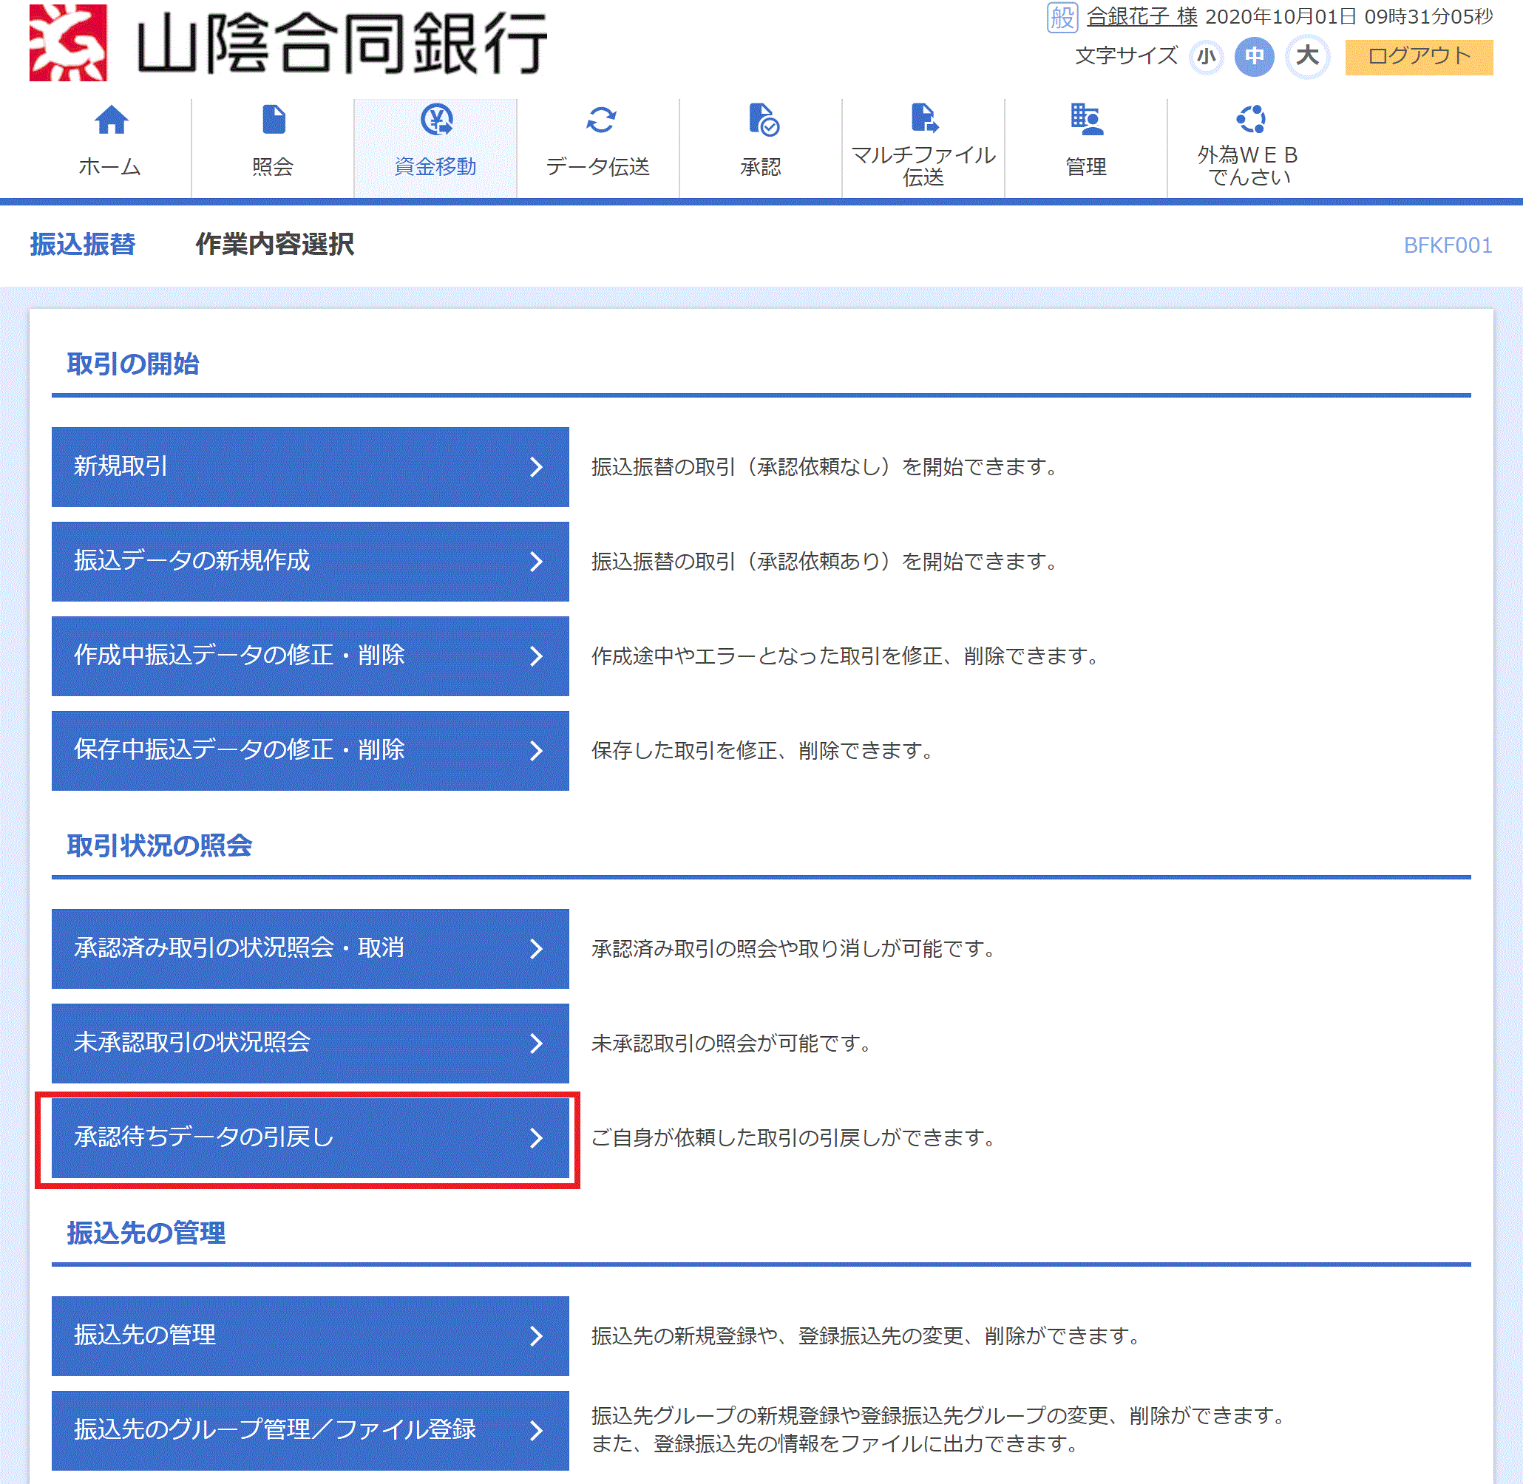
Task: Click the 資金移動 yen icon
Action: coord(437,119)
